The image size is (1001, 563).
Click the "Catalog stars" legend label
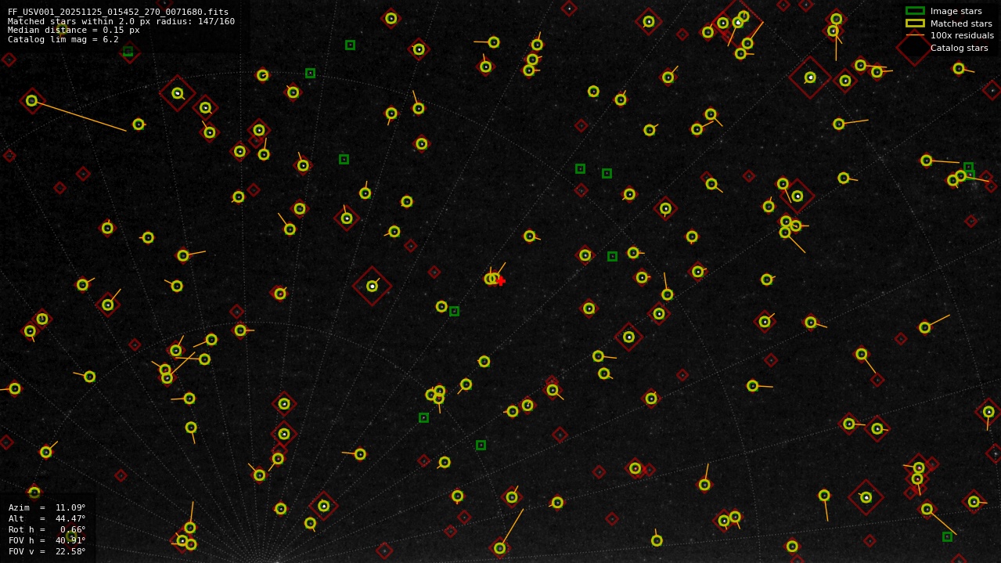(x=959, y=48)
